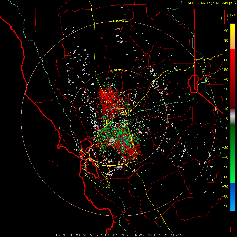237x237 pixels.
Task: Click the [KT] units label
Action: (225, 18)
